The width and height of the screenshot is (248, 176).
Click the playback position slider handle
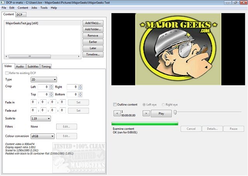175,112
